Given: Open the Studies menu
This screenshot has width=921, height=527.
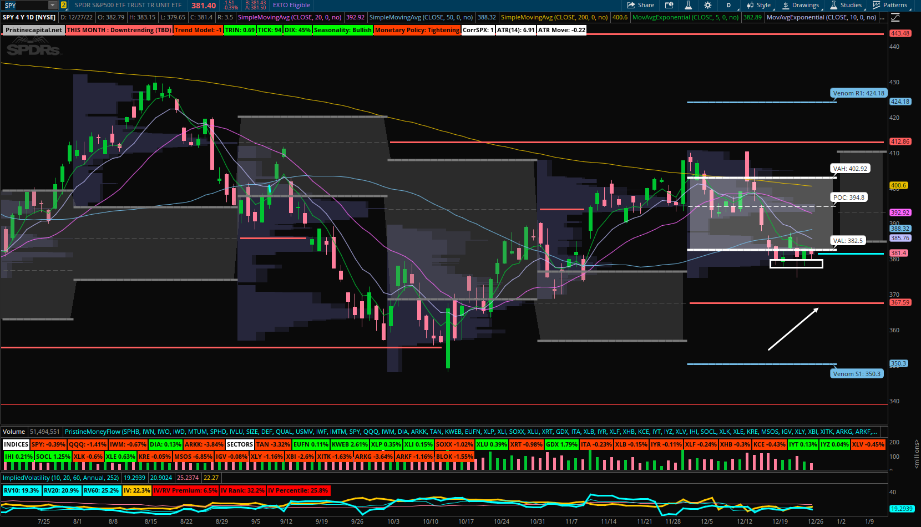Looking at the screenshot, I should click(846, 5).
